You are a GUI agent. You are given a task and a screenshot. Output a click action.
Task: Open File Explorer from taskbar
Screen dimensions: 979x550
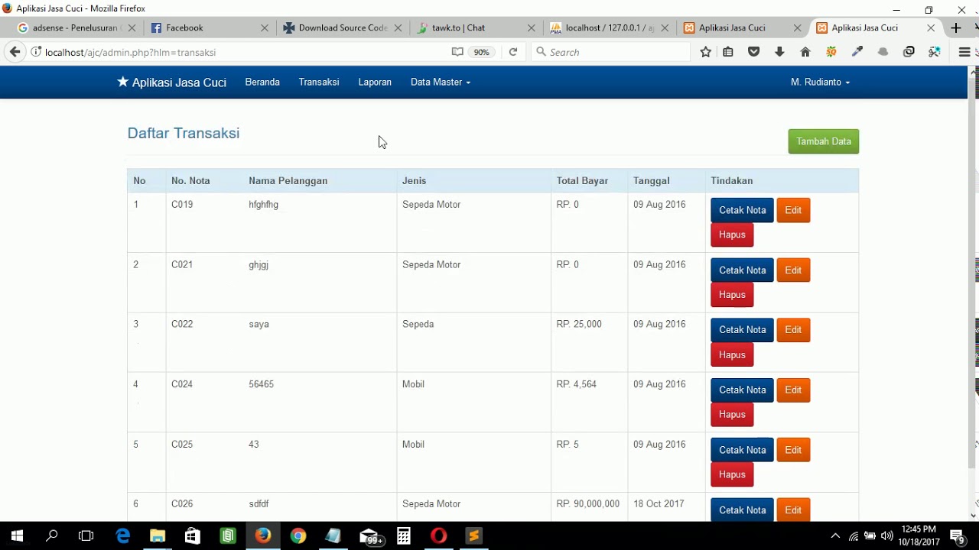pos(158,535)
